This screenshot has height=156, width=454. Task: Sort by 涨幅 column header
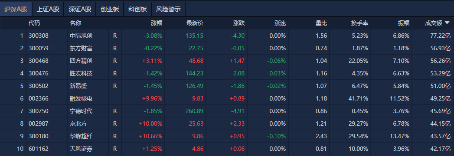[157, 23]
